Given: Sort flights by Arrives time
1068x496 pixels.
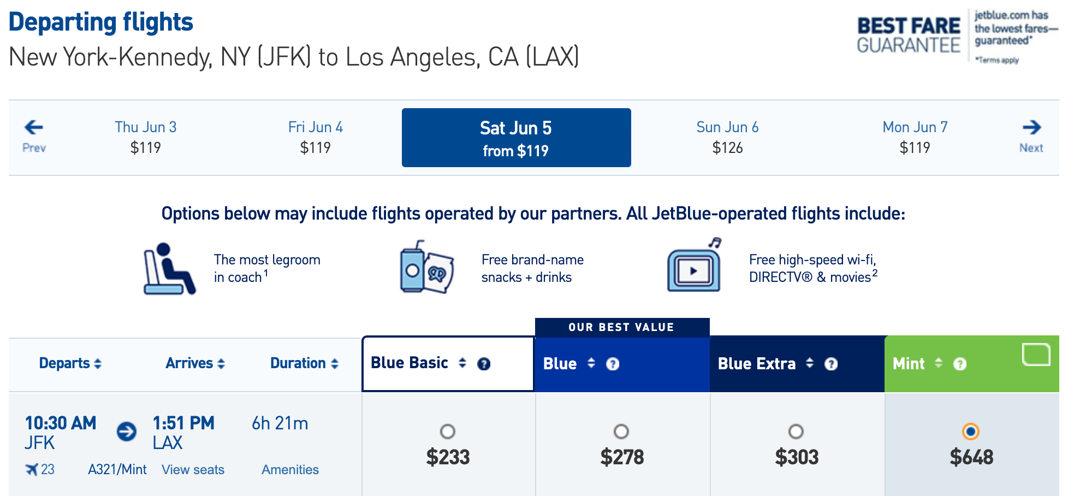Looking at the screenshot, I should [195, 363].
